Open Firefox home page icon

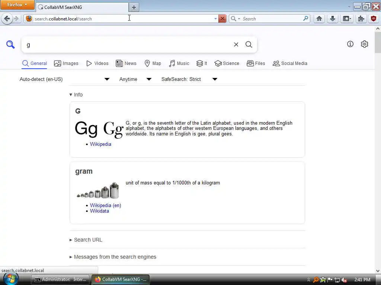click(319, 19)
